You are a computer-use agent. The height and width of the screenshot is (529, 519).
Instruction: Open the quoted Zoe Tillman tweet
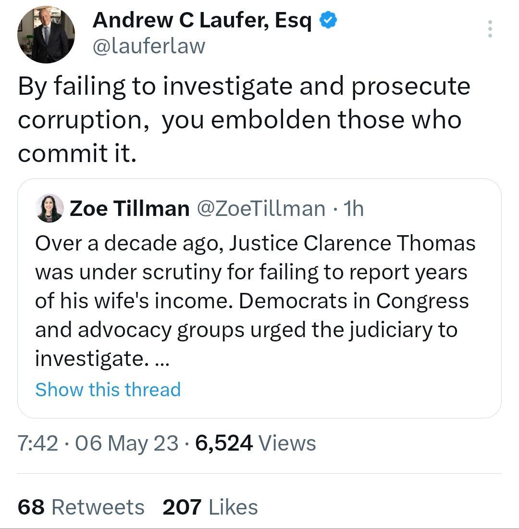point(259,298)
